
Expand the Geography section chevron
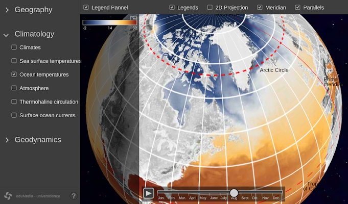[7, 10]
